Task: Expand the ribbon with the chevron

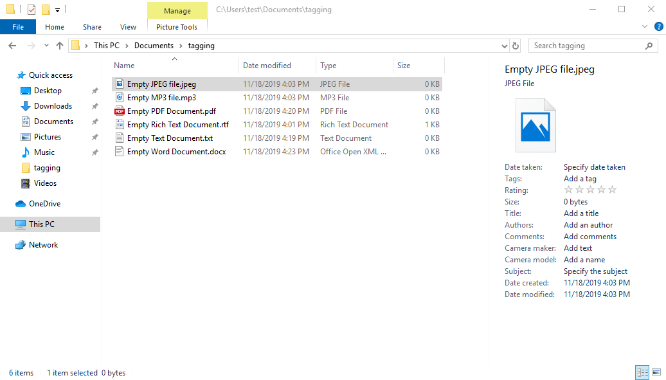Action: coord(644,26)
